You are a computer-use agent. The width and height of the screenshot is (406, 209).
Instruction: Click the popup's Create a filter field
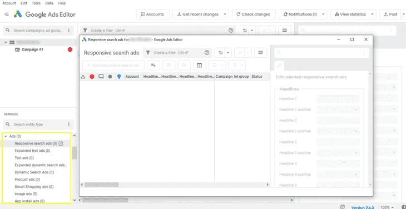pos(177,53)
